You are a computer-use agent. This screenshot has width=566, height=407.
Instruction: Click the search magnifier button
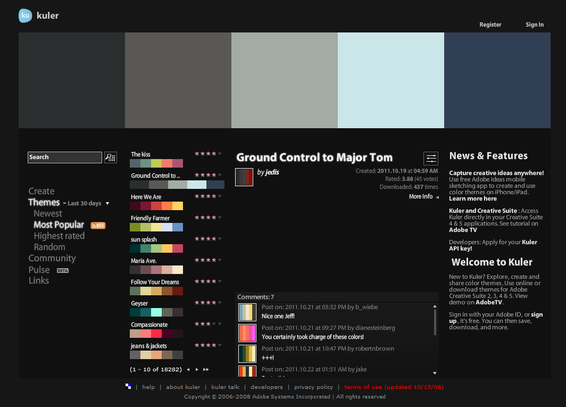click(110, 157)
